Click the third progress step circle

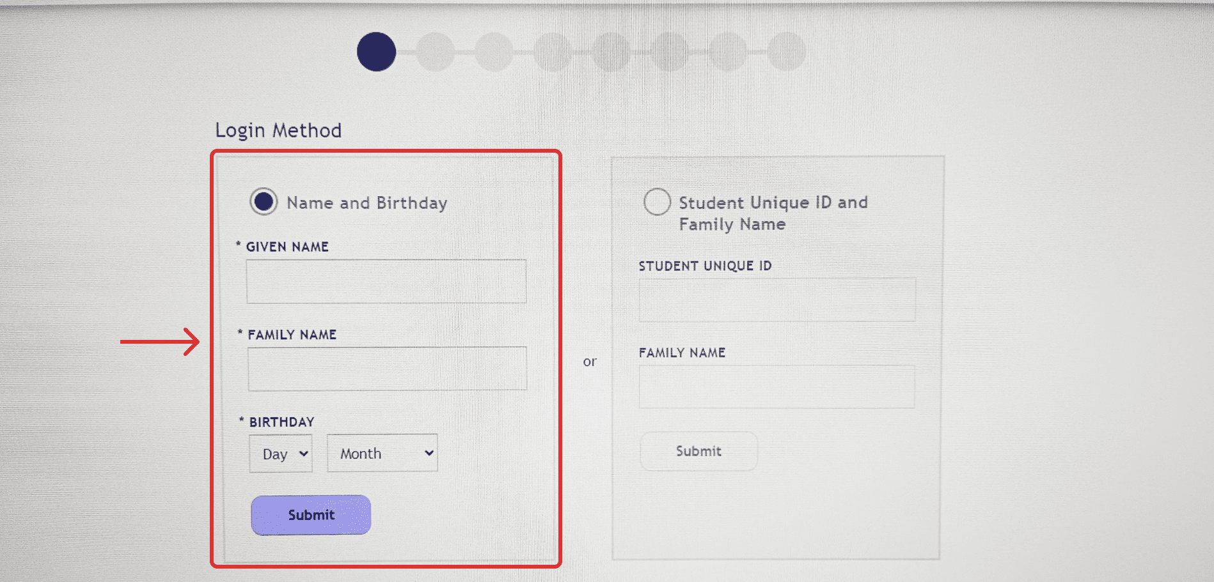click(x=494, y=52)
